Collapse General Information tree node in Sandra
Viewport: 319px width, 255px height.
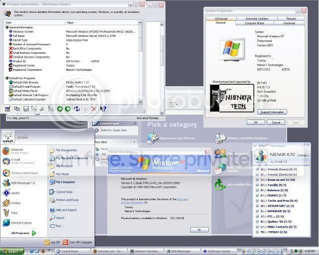[6, 27]
